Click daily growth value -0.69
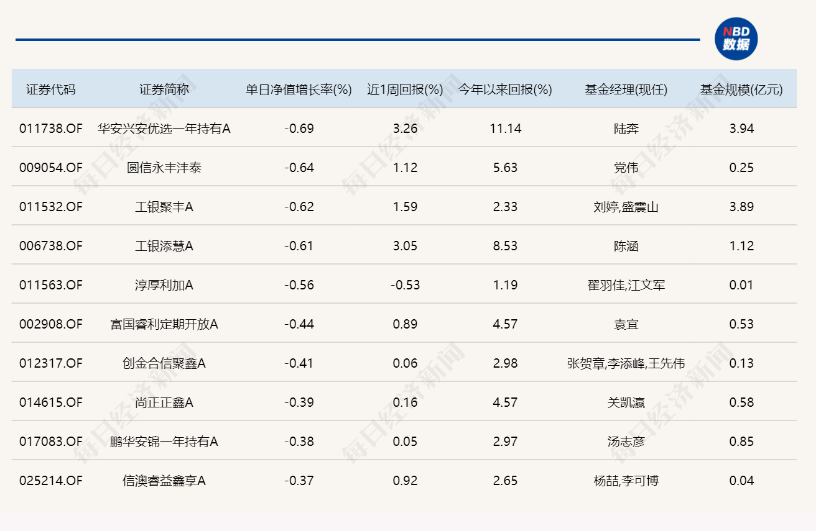The height and width of the screenshot is (531, 816). [299, 129]
